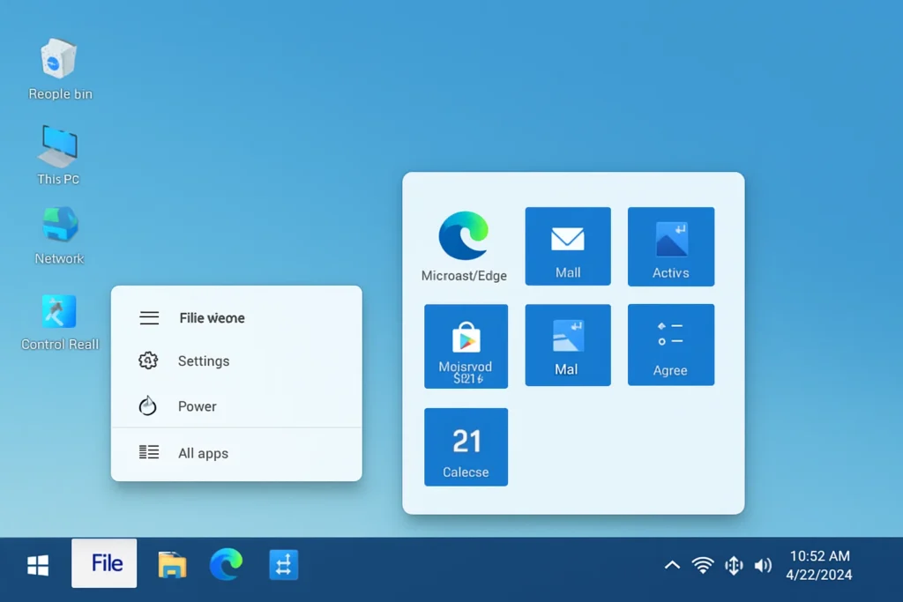The image size is (903, 602).
Task: Select Settings in the start menu
Action: click(203, 360)
